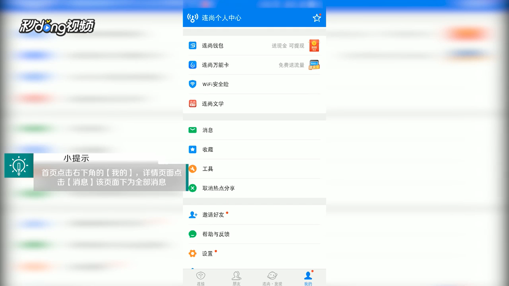Open the orange 工具 tools icon
509x286 pixels.
192,169
